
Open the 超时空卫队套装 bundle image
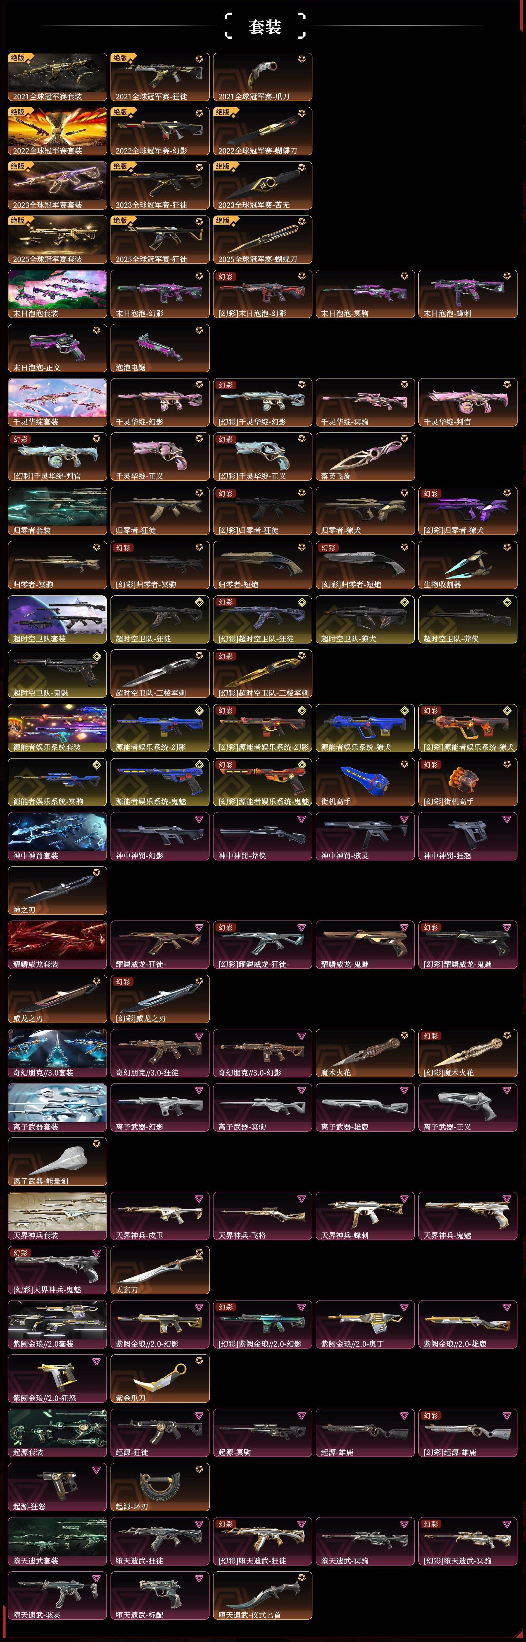(57, 619)
